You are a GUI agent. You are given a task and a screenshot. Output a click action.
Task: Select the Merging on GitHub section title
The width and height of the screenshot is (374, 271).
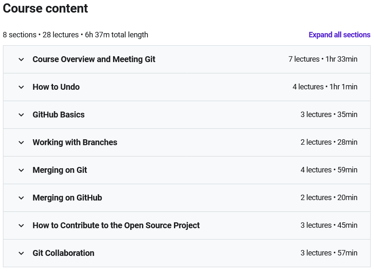(67, 198)
